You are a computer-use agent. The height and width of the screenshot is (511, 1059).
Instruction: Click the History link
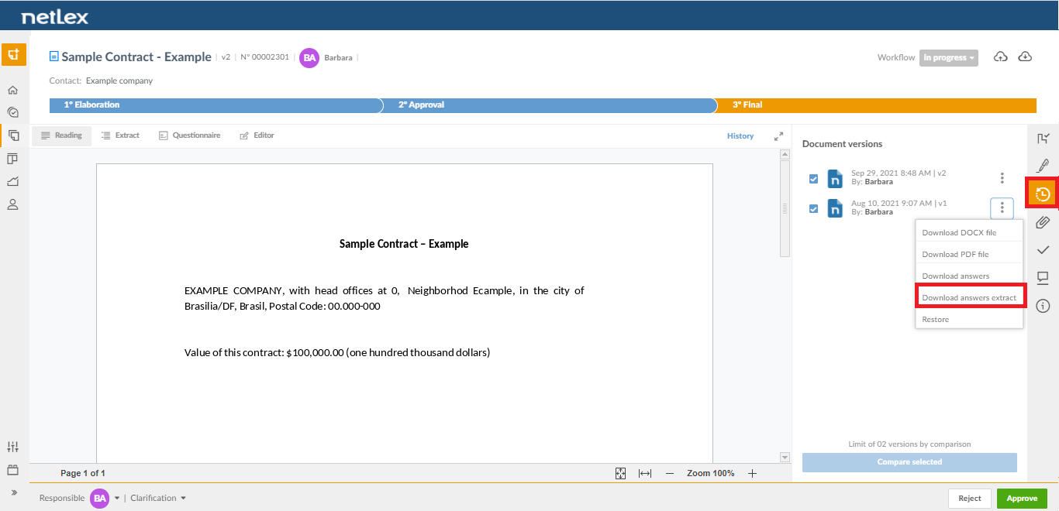(740, 136)
